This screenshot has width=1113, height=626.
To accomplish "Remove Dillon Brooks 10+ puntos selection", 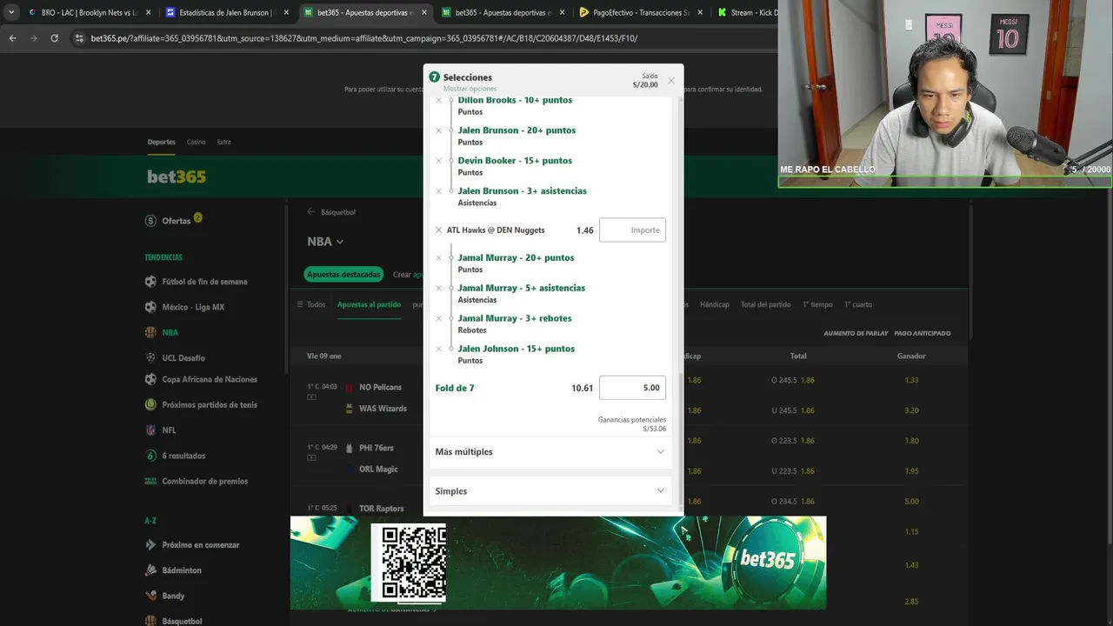I will 438,100.
